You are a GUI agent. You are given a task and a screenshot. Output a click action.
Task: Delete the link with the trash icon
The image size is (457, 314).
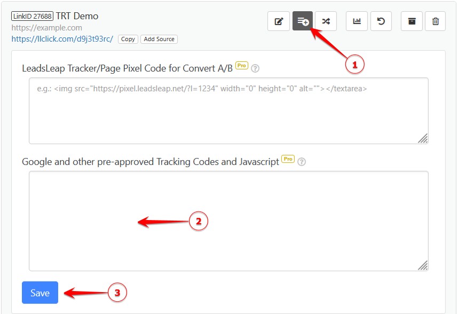coord(436,21)
